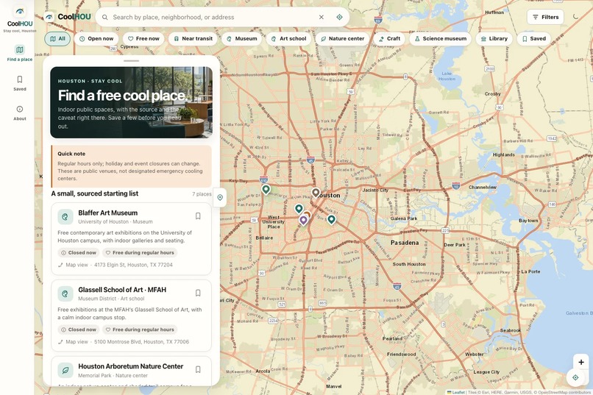Click the Glassell School of Art category icon
593x395 pixels.
[x=65, y=293]
